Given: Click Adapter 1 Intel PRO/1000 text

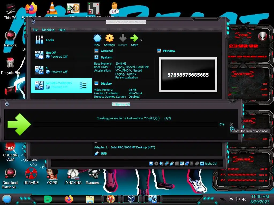Looking at the screenshot, I should point(133,147).
